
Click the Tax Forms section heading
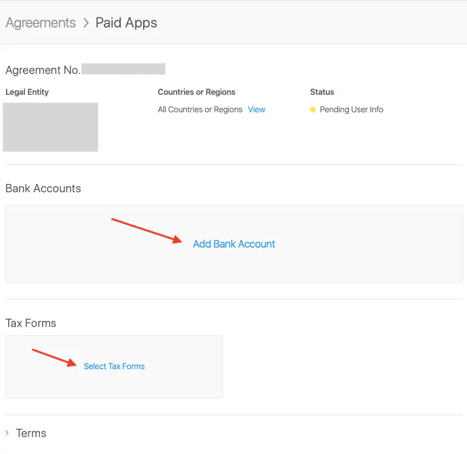coord(31,323)
